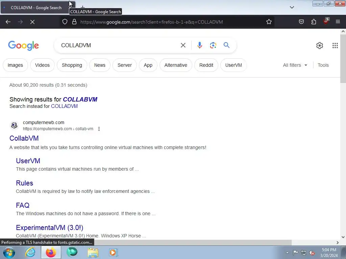Image resolution: width=346 pixels, height=259 pixels.
Task: Click scroll down arrow on vertical scrollbar
Action: click(x=343, y=237)
